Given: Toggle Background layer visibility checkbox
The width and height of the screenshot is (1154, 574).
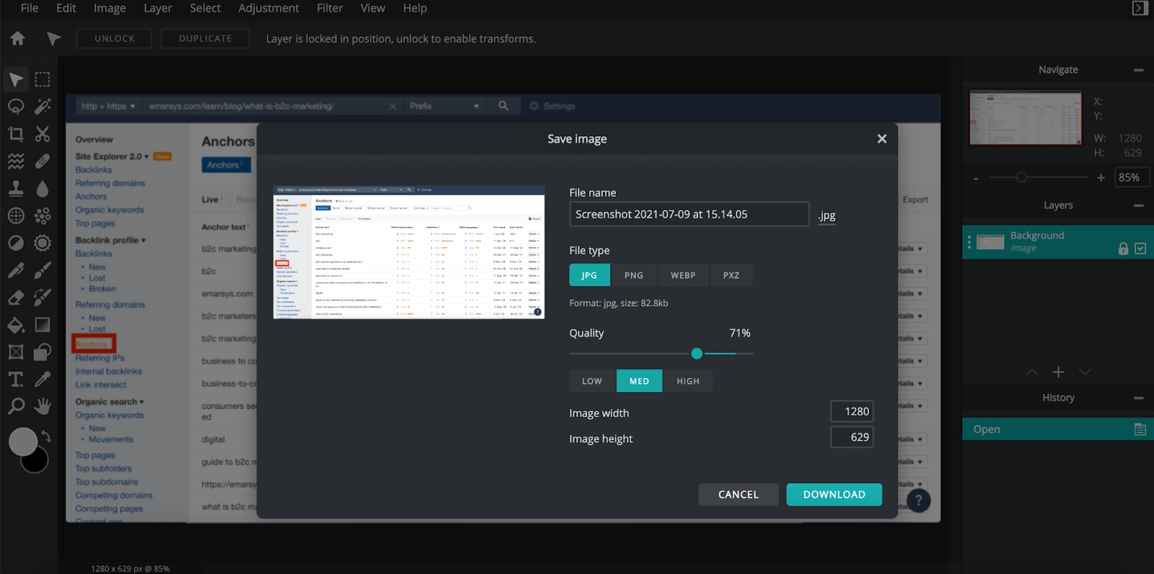Looking at the screenshot, I should [x=1140, y=248].
